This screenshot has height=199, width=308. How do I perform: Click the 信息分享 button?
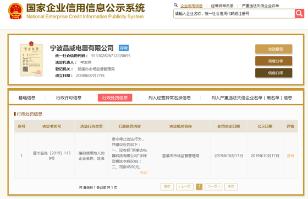(274, 61)
